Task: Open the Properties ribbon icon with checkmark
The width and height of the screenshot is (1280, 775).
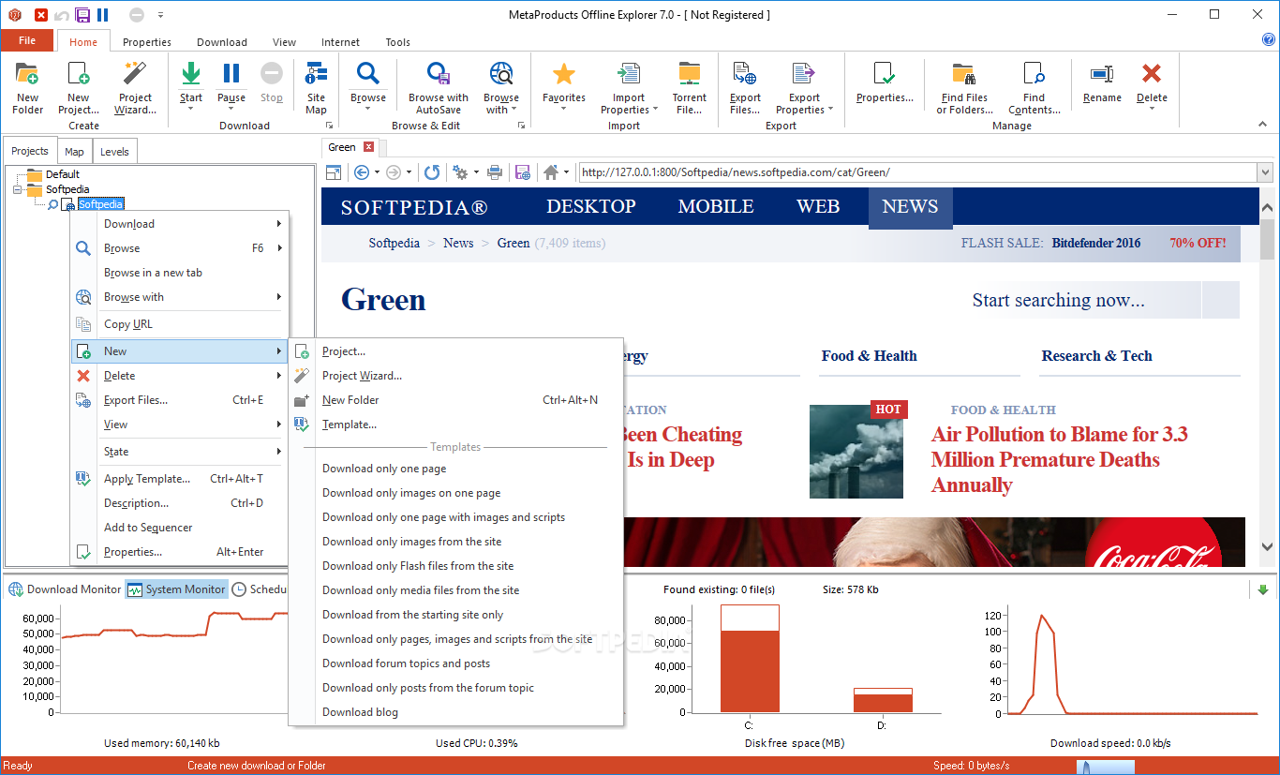Action: tap(884, 75)
